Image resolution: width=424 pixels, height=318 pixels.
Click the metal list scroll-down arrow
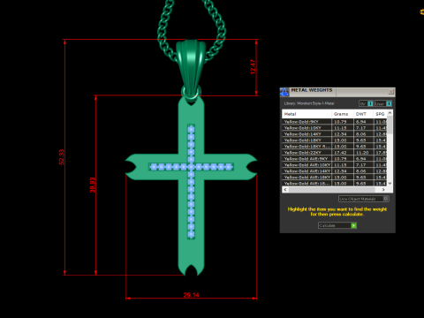click(390, 183)
